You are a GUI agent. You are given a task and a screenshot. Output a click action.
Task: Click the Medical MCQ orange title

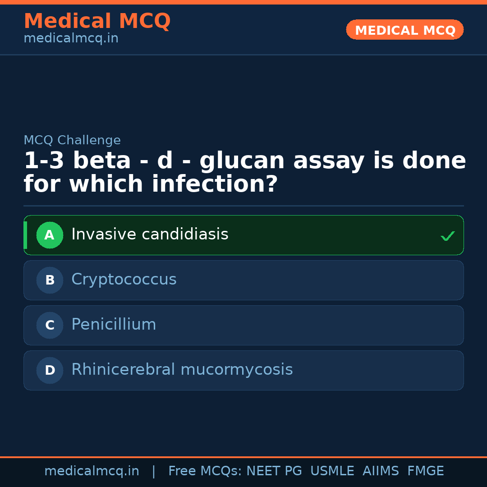coord(97,21)
